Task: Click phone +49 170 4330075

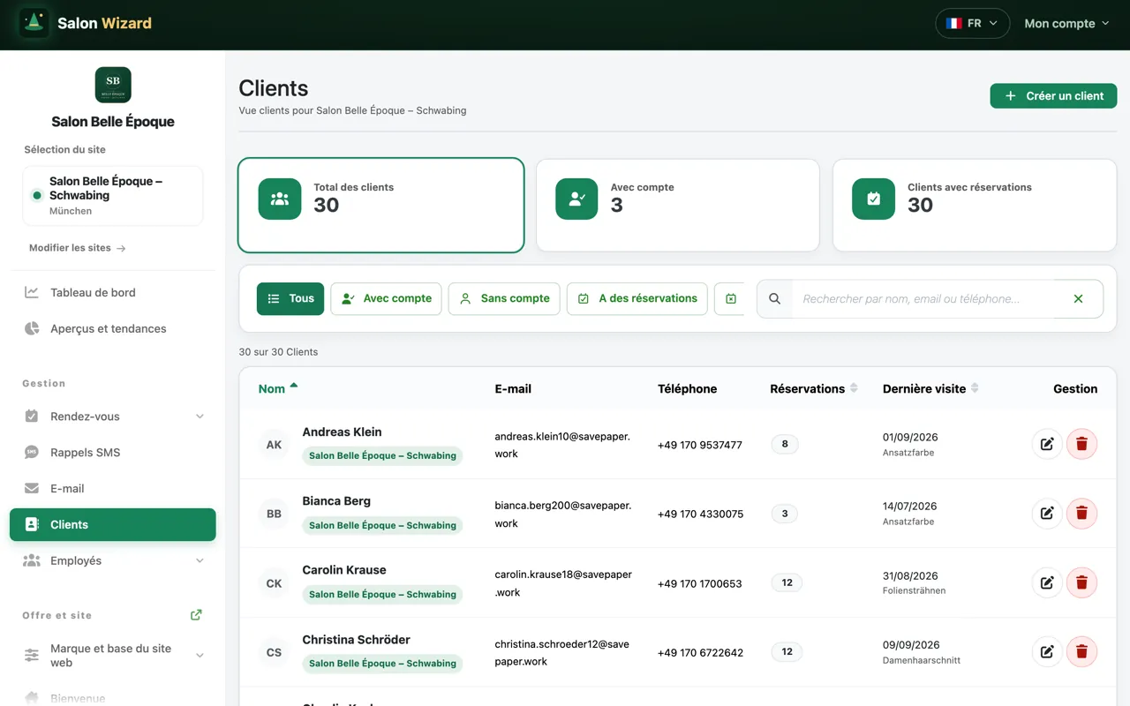Action: (x=700, y=514)
